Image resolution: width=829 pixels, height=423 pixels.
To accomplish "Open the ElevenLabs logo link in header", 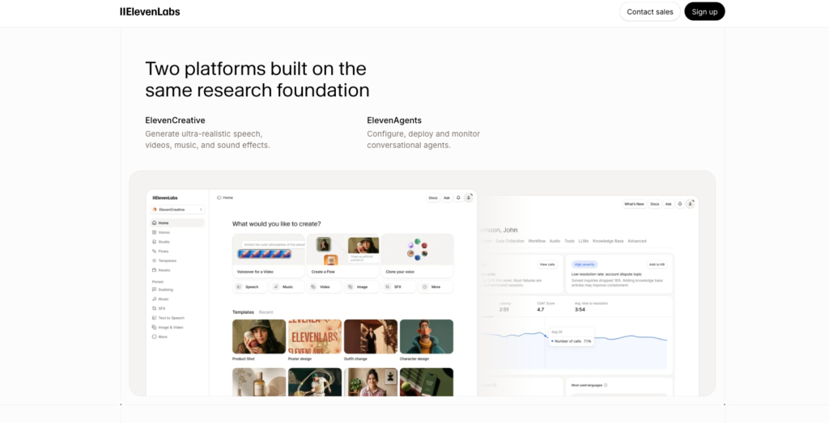I will [x=150, y=11].
